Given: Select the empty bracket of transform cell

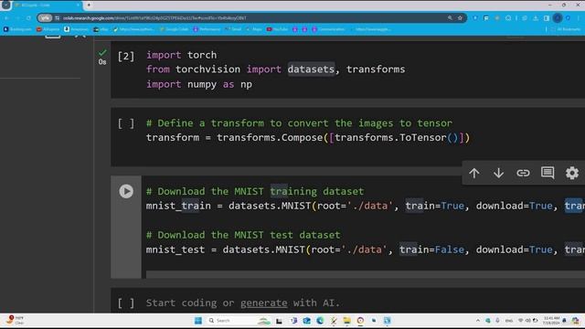Looking at the screenshot, I should (x=126, y=123).
